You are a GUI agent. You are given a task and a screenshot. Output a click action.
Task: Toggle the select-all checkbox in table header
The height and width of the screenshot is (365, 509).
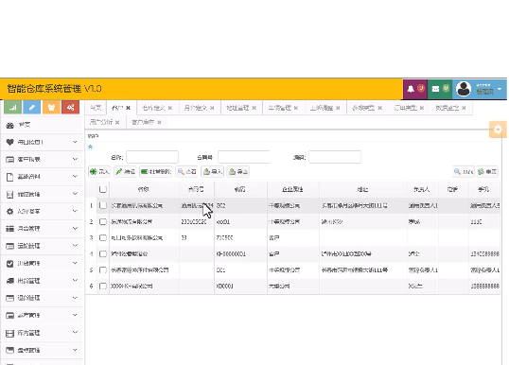(x=103, y=189)
